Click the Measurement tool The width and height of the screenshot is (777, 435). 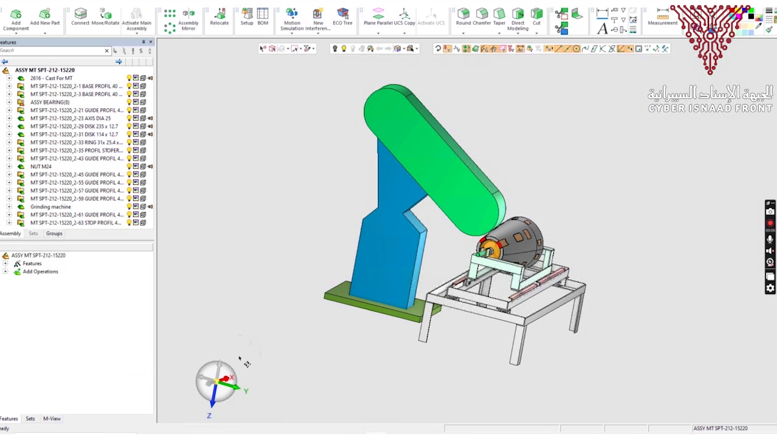[x=662, y=14]
